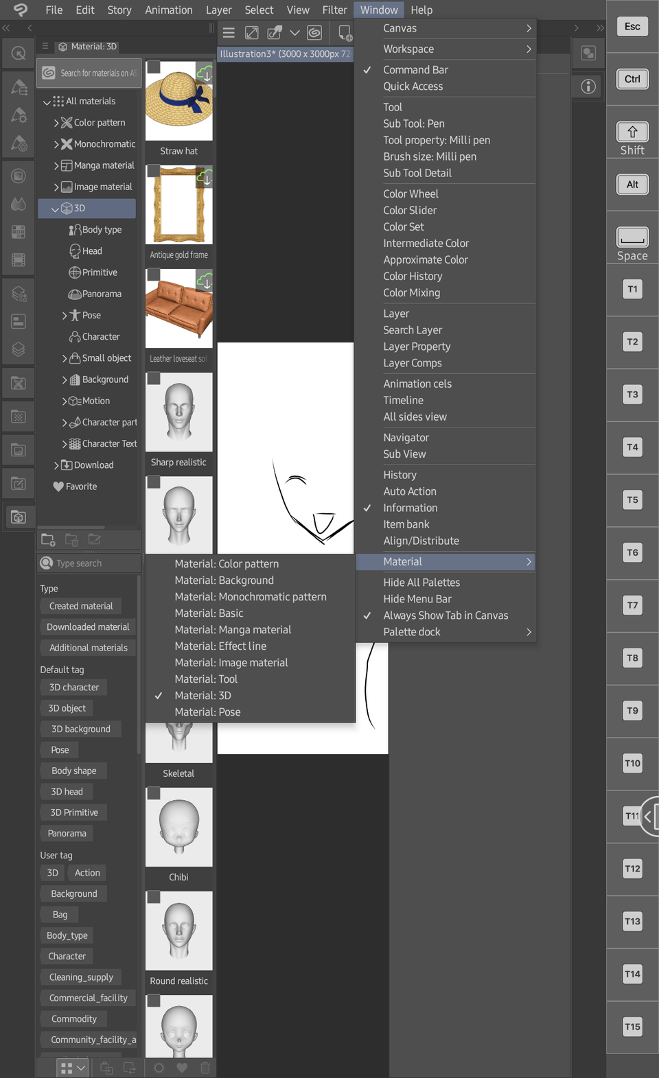Click the Clip Studio spiral icon in Command Bar
The height and width of the screenshot is (1078, 659).
[314, 32]
